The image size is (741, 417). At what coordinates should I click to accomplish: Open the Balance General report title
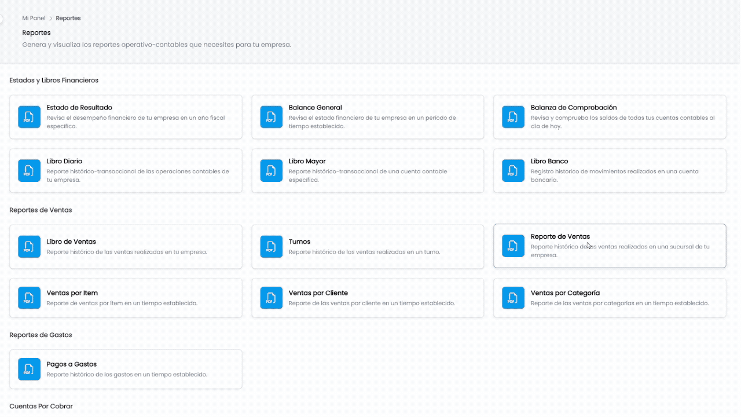[x=316, y=108]
